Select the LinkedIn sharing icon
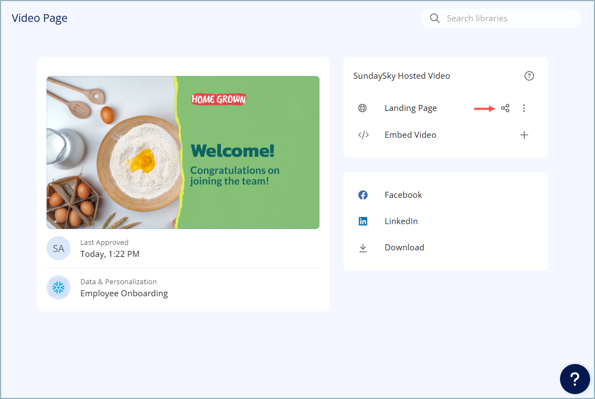The width and height of the screenshot is (595, 399). tap(363, 221)
